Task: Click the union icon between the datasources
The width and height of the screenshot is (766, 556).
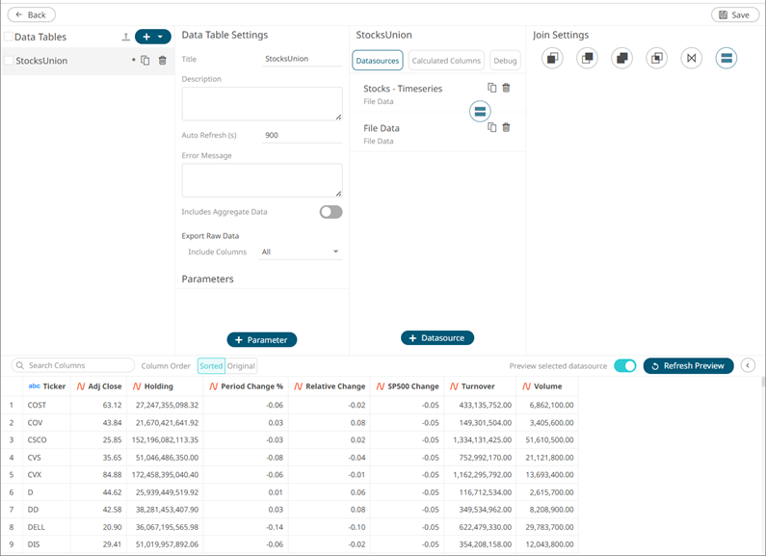Action: 480,112
